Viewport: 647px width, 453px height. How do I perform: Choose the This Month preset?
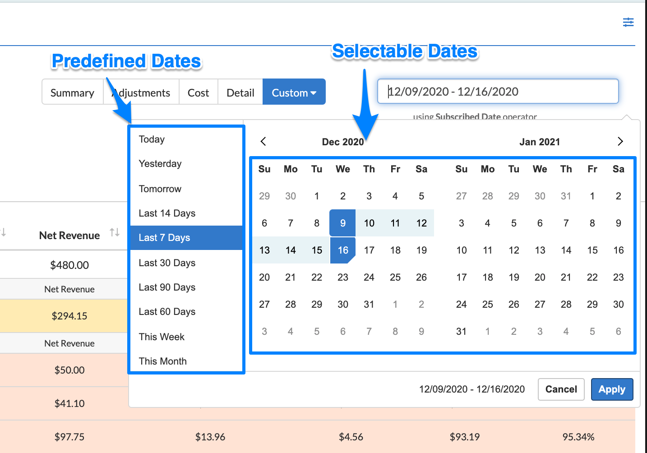click(162, 361)
